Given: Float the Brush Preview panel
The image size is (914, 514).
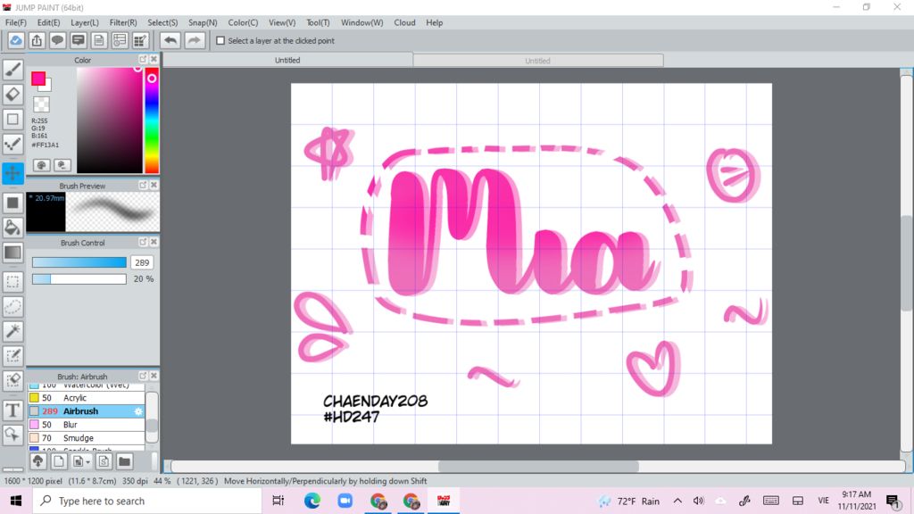Looking at the screenshot, I should point(143,186).
